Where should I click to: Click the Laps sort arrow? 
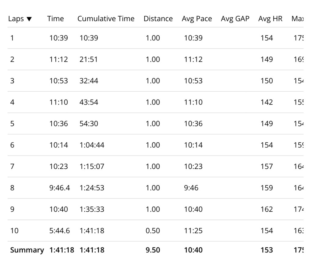click(29, 19)
